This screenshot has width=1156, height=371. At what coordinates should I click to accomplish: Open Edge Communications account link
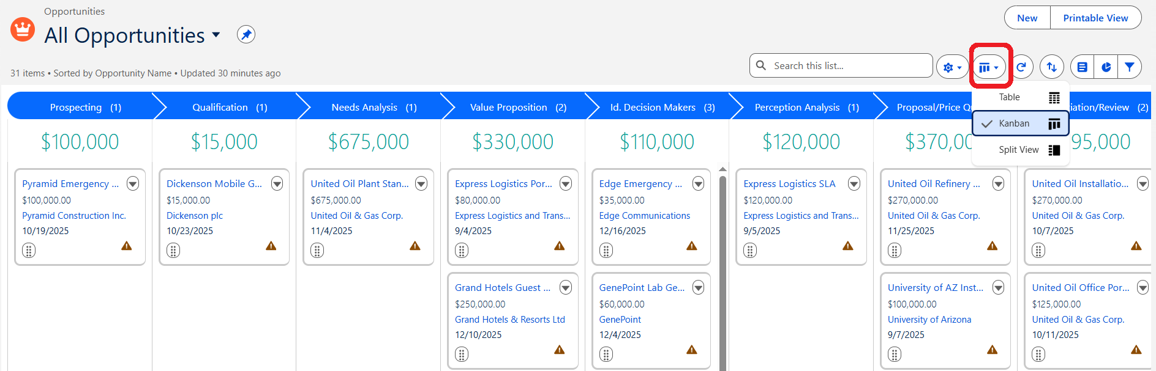pyautogui.click(x=645, y=216)
